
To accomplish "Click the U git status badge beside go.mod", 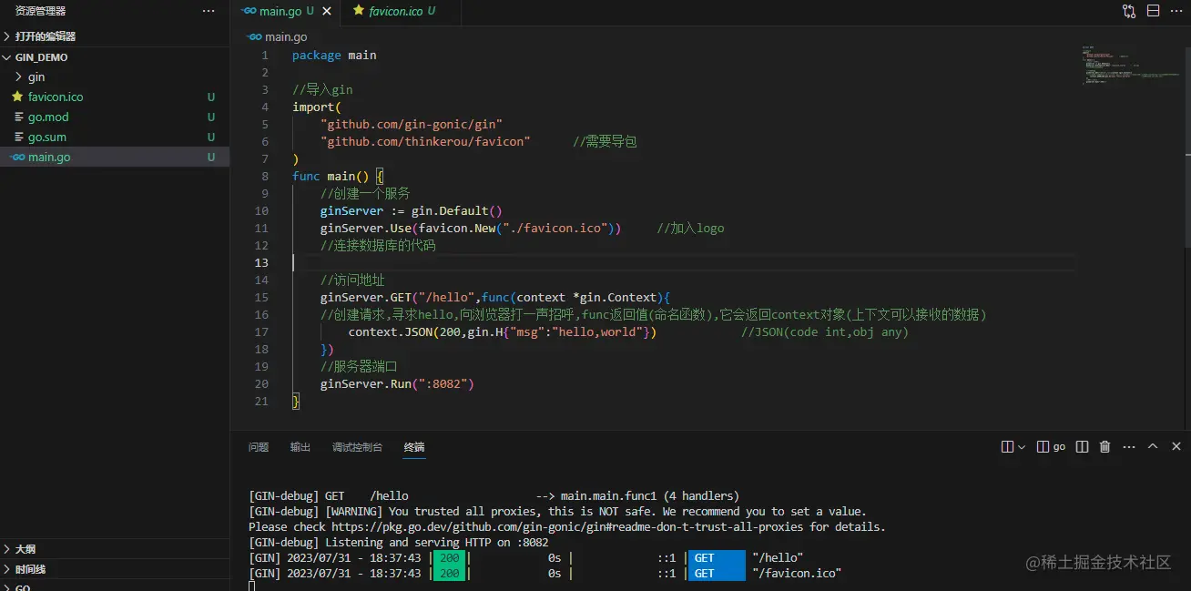I will click(211, 117).
